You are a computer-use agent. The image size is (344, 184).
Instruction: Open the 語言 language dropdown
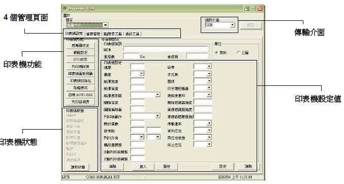tap(106, 25)
